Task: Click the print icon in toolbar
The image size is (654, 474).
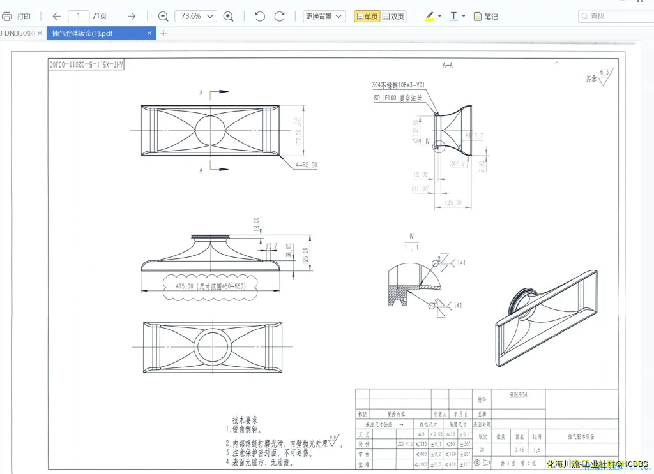Action: tap(7, 16)
